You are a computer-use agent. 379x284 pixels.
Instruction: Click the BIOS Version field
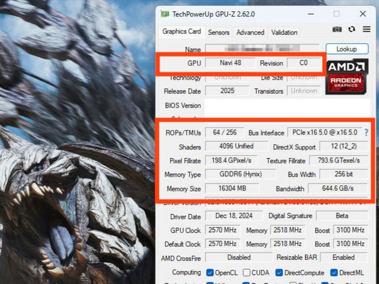[x=287, y=108]
